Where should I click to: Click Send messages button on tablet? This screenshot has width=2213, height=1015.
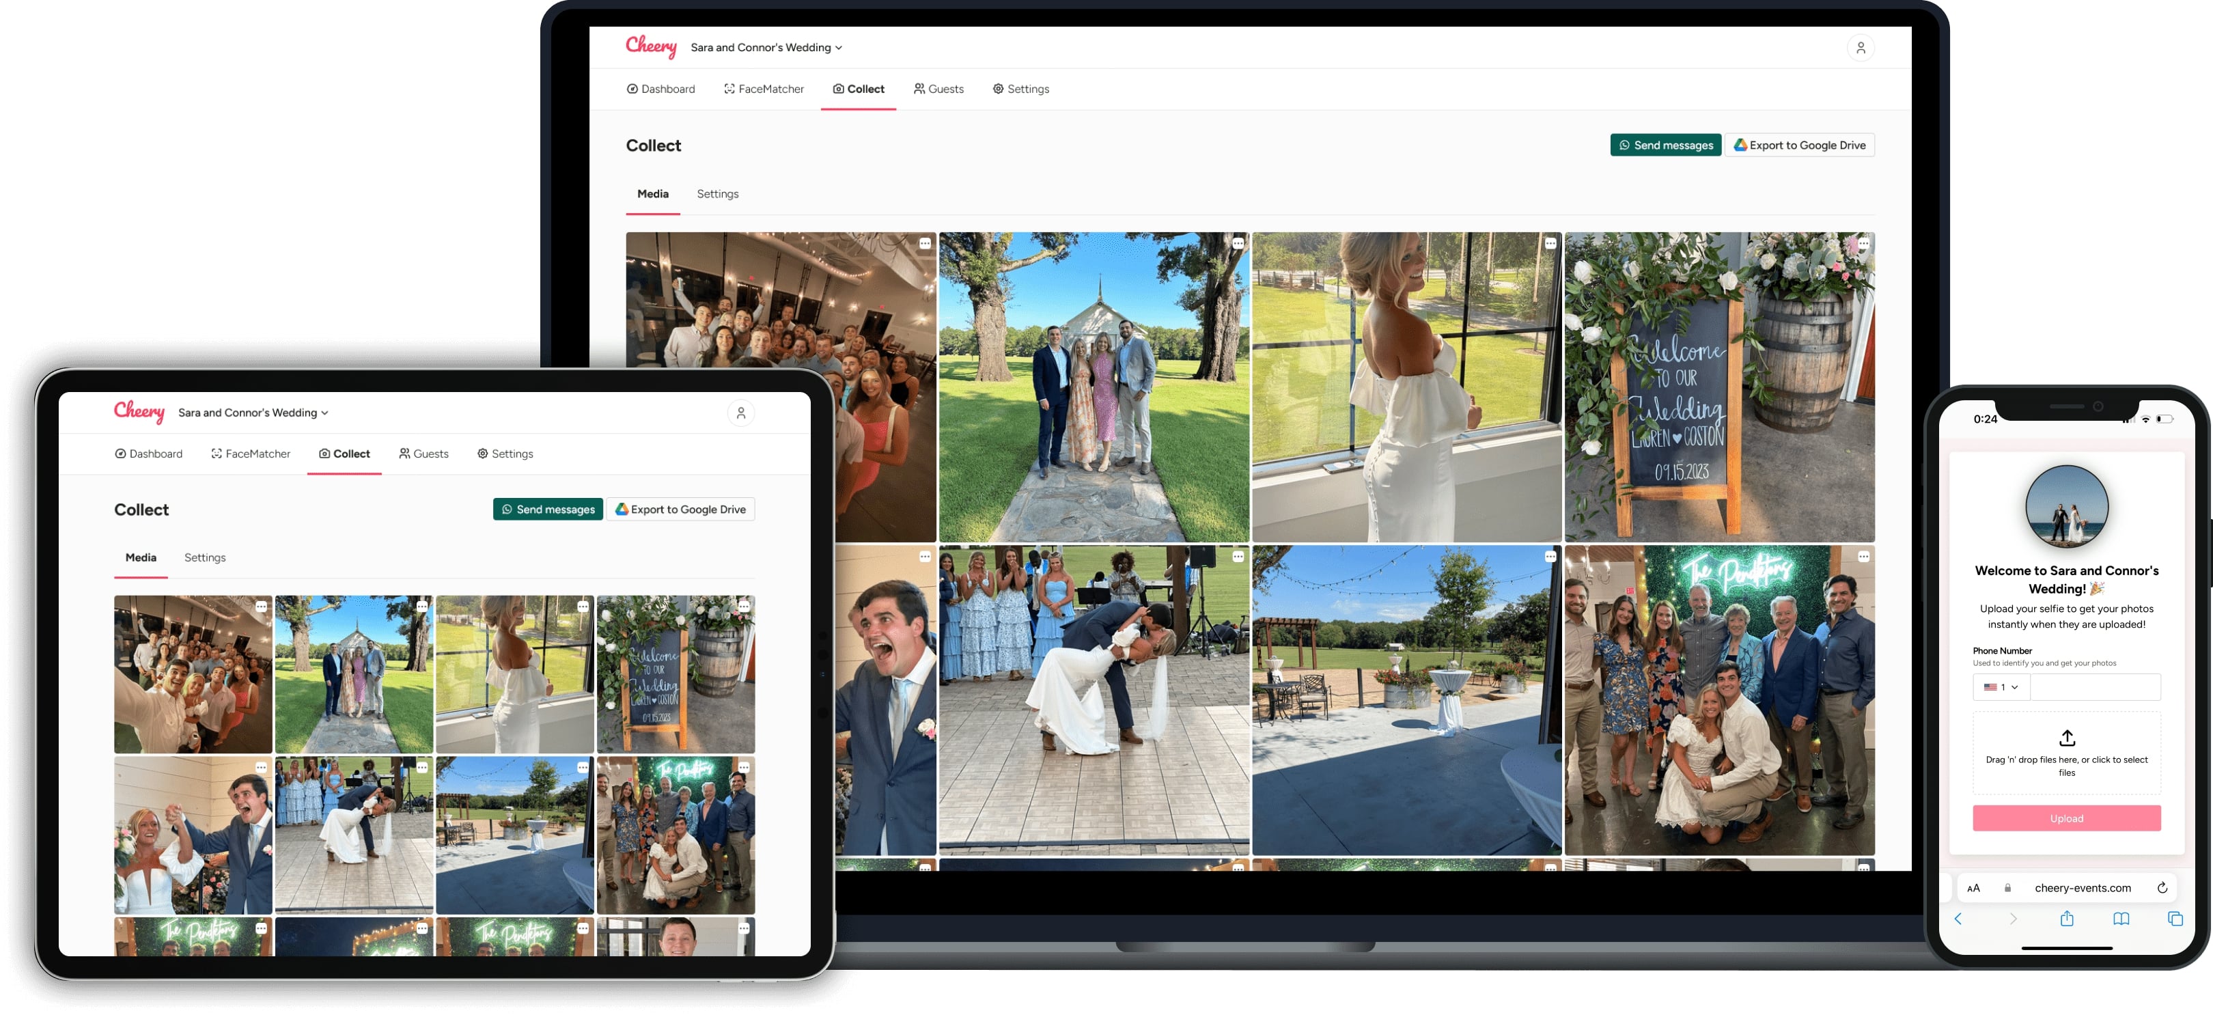[x=547, y=510]
